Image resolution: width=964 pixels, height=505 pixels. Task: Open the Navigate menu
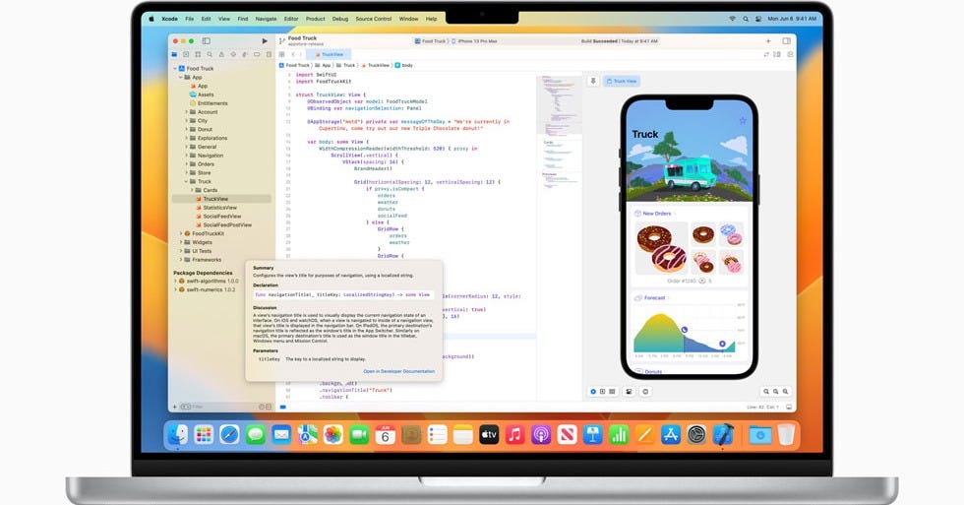[266, 19]
